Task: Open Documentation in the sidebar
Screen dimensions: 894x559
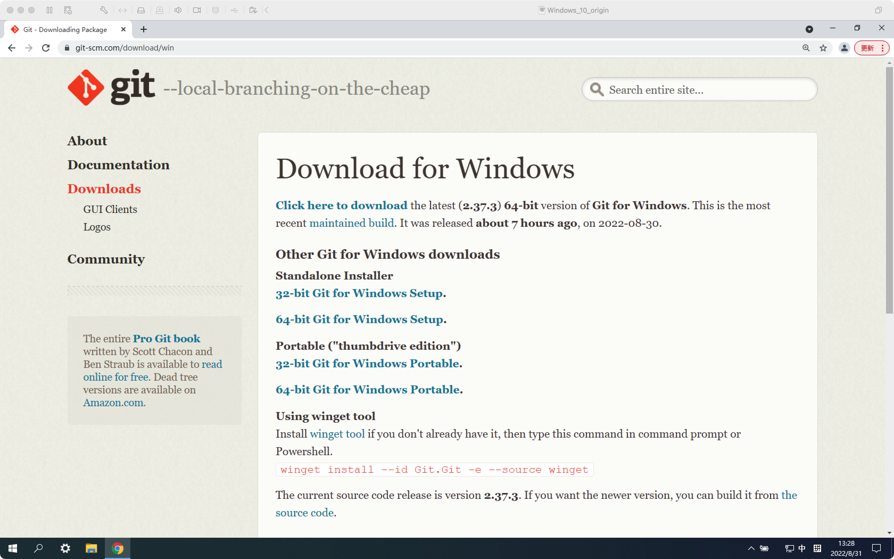Action: tap(118, 165)
